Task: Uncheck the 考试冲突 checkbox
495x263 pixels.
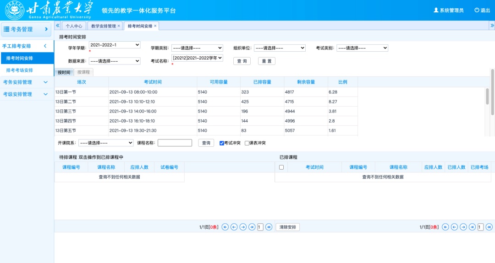Action: 222,143
